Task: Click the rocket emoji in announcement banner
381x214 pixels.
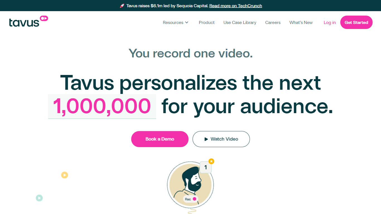Action: click(x=122, y=6)
